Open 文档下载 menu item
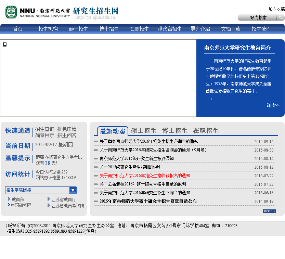The height and width of the screenshot is (259, 285). pos(231,29)
